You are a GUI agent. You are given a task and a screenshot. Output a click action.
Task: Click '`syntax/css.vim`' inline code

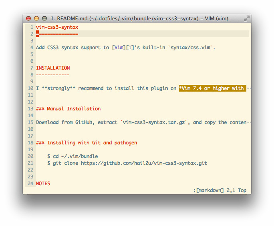coord(190,48)
